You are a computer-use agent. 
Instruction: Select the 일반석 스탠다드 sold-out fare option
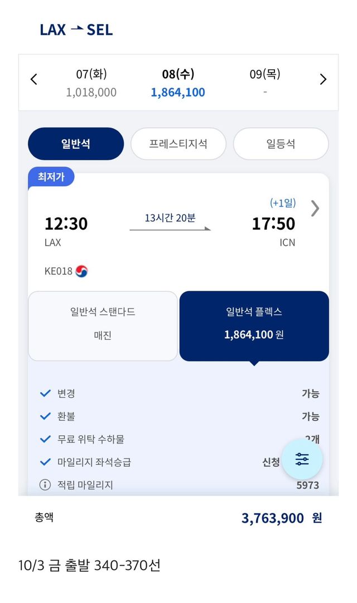pos(103,326)
